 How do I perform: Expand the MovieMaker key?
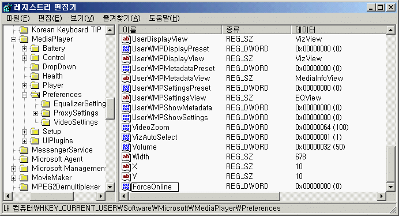click(x=13, y=178)
